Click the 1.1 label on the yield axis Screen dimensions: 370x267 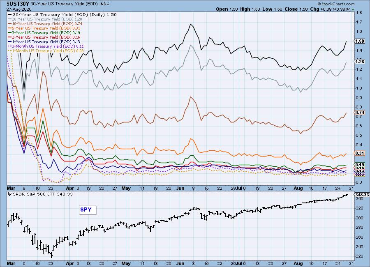(x=359, y=78)
